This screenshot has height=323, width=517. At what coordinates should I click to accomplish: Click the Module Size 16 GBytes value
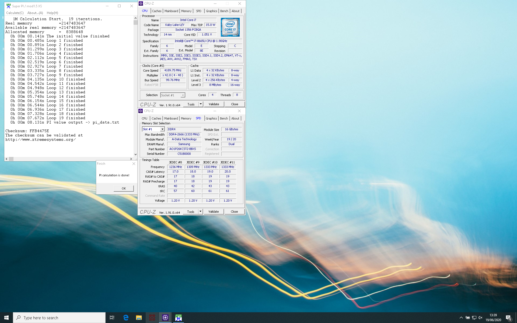coord(232,129)
